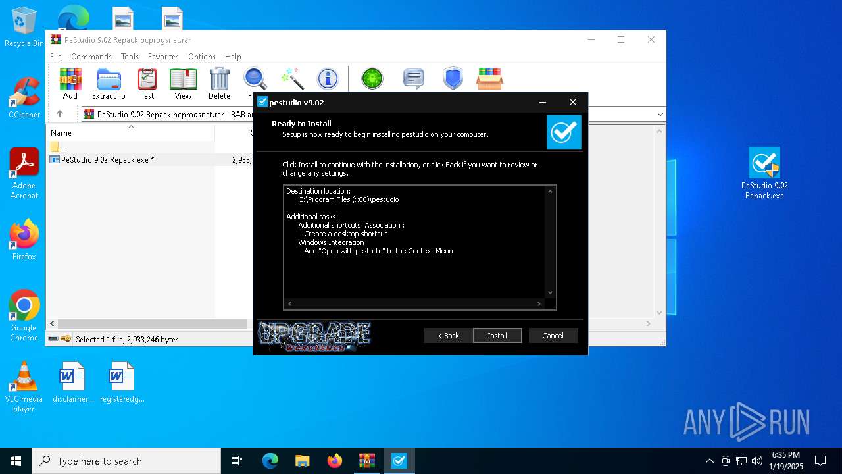Expand the WinRAR address path dropdown
842x474 pixels.
660,114
